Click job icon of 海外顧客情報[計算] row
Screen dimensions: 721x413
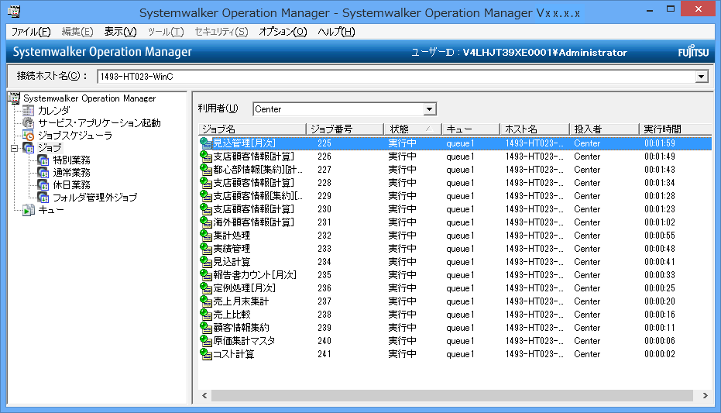click(206, 222)
